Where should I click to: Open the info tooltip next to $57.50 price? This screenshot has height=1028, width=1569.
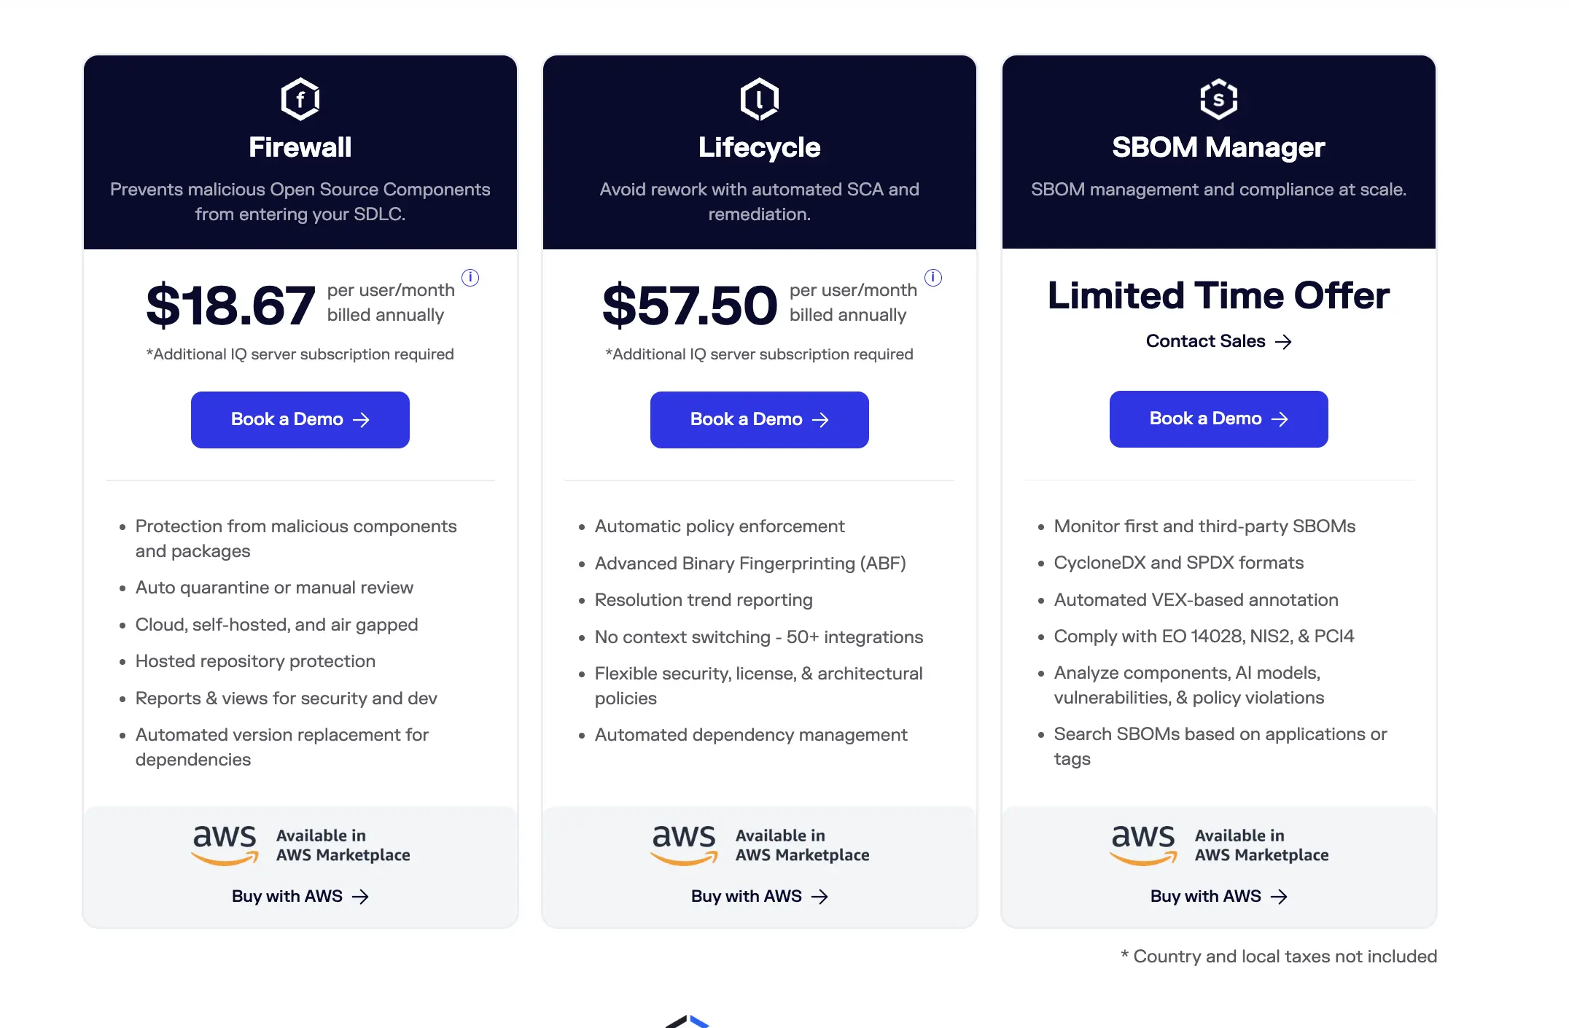933,277
